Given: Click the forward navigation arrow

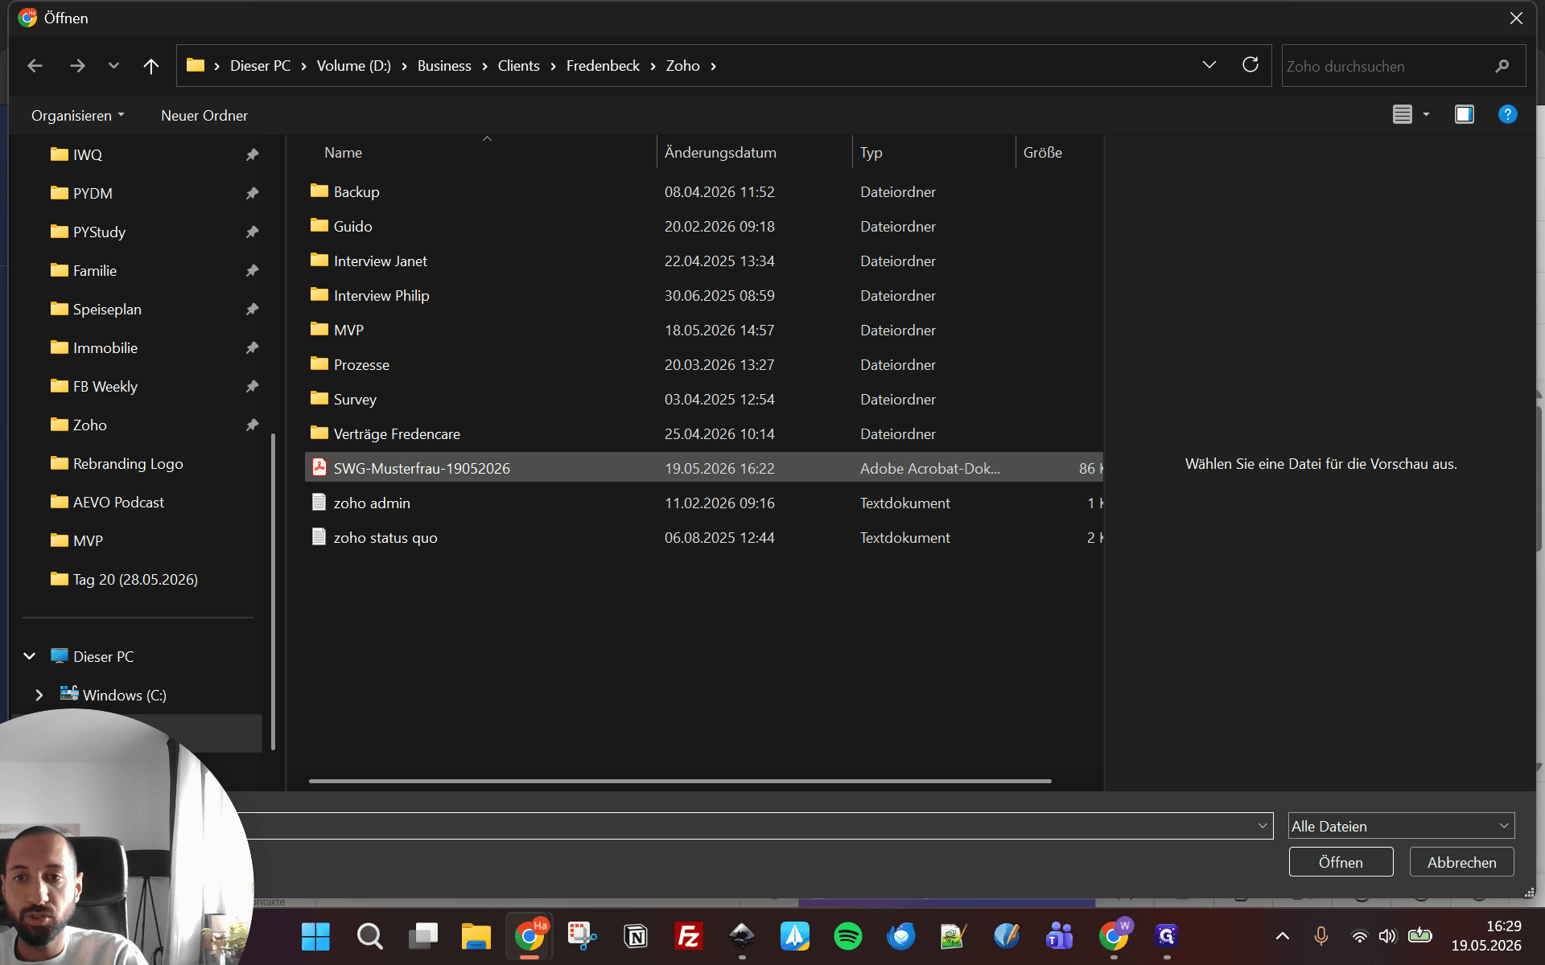Looking at the screenshot, I should point(77,66).
